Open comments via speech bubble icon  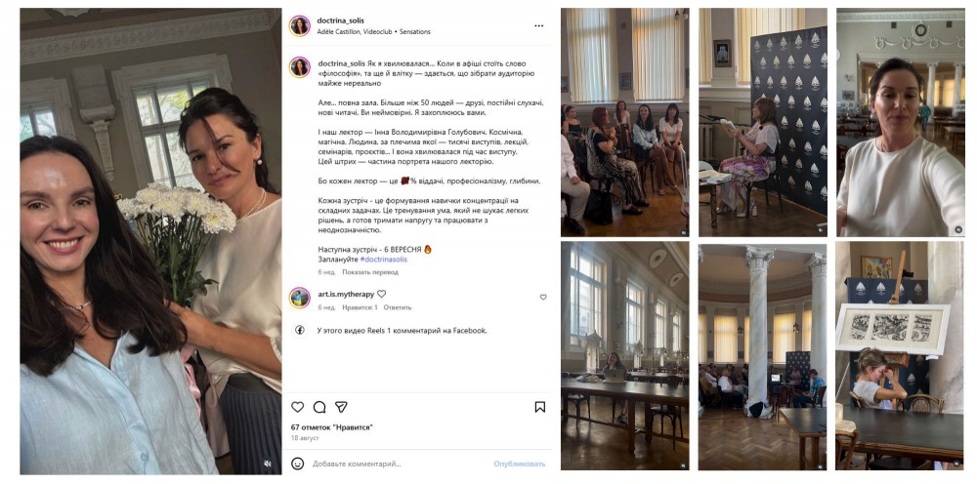[319, 407]
